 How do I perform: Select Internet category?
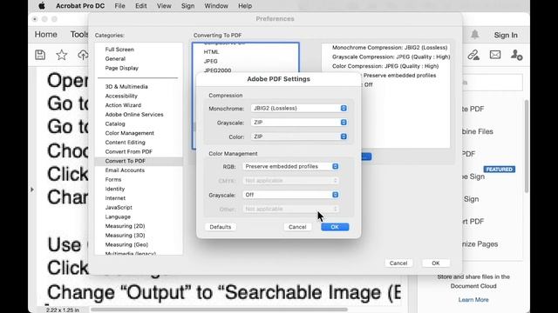[x=115, y=198]
